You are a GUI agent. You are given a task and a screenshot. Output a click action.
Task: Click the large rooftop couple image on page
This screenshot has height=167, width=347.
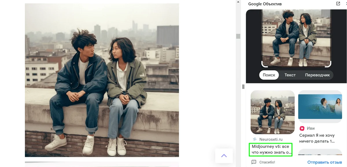pyautogui.click(x=102, y=80)
